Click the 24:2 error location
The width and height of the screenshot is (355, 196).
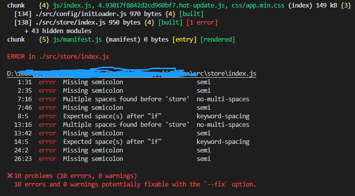click(21, 150)
